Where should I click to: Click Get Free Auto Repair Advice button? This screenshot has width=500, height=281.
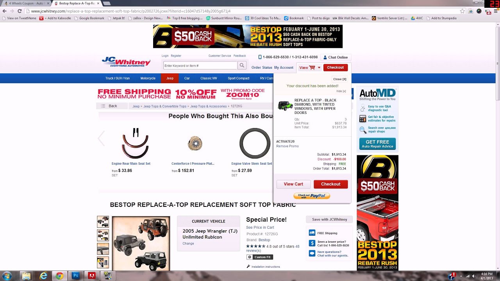(x=377, y=144)
